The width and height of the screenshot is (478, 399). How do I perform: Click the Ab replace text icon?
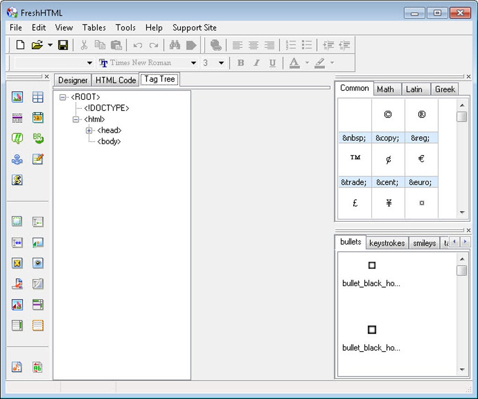[37, 367]
